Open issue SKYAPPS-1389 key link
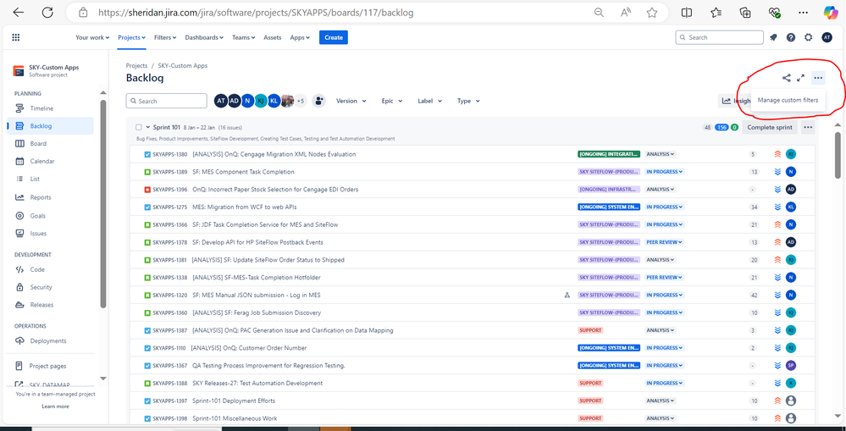The height and width of the screenshot is (431, 846). click(x=170, y=172)
